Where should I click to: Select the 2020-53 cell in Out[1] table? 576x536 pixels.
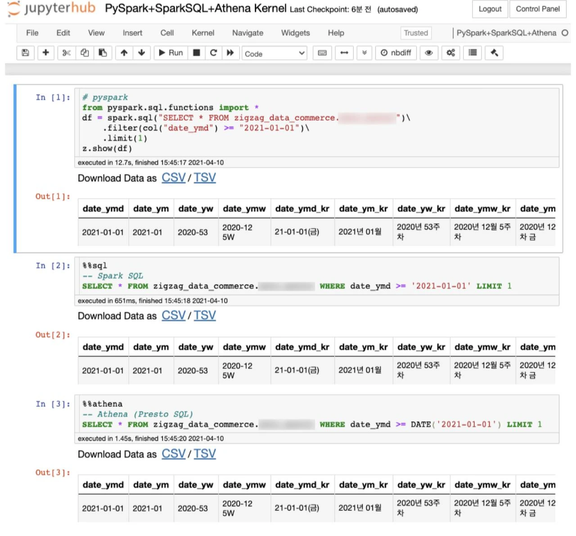193,232
